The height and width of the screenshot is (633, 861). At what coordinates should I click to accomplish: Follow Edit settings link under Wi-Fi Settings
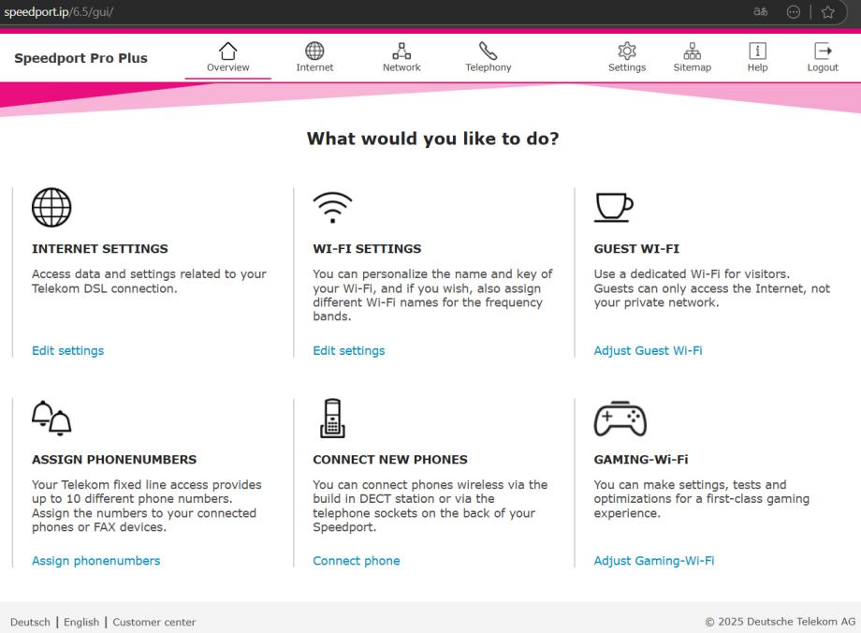[x=349, y=350]
